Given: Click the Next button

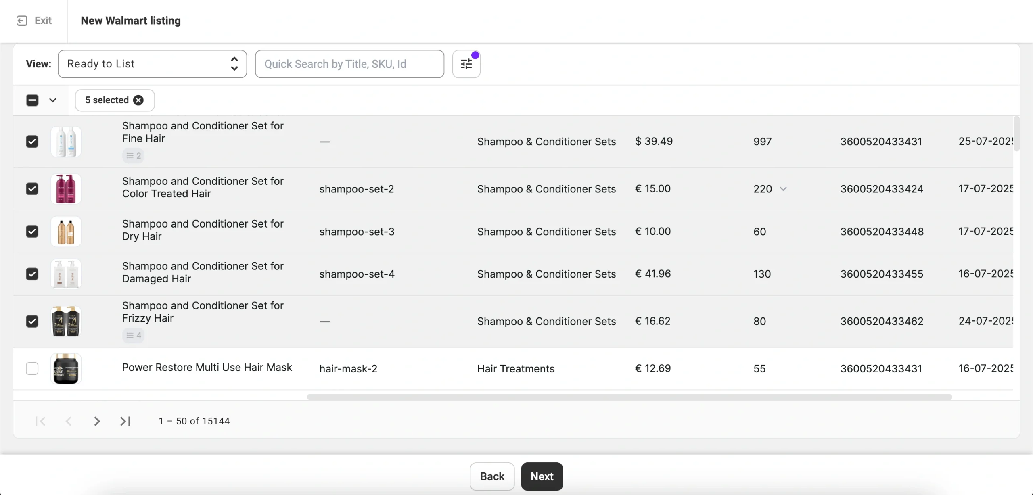Looking at the screenshot, I should click(x=542, y=476).
